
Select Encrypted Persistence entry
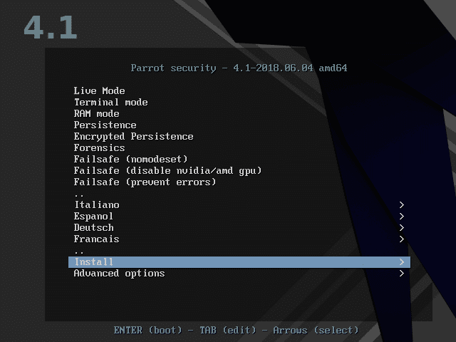(133, 136)
